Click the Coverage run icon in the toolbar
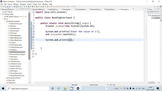The width and height of the screenshot is (162, 91). [33, 7]
